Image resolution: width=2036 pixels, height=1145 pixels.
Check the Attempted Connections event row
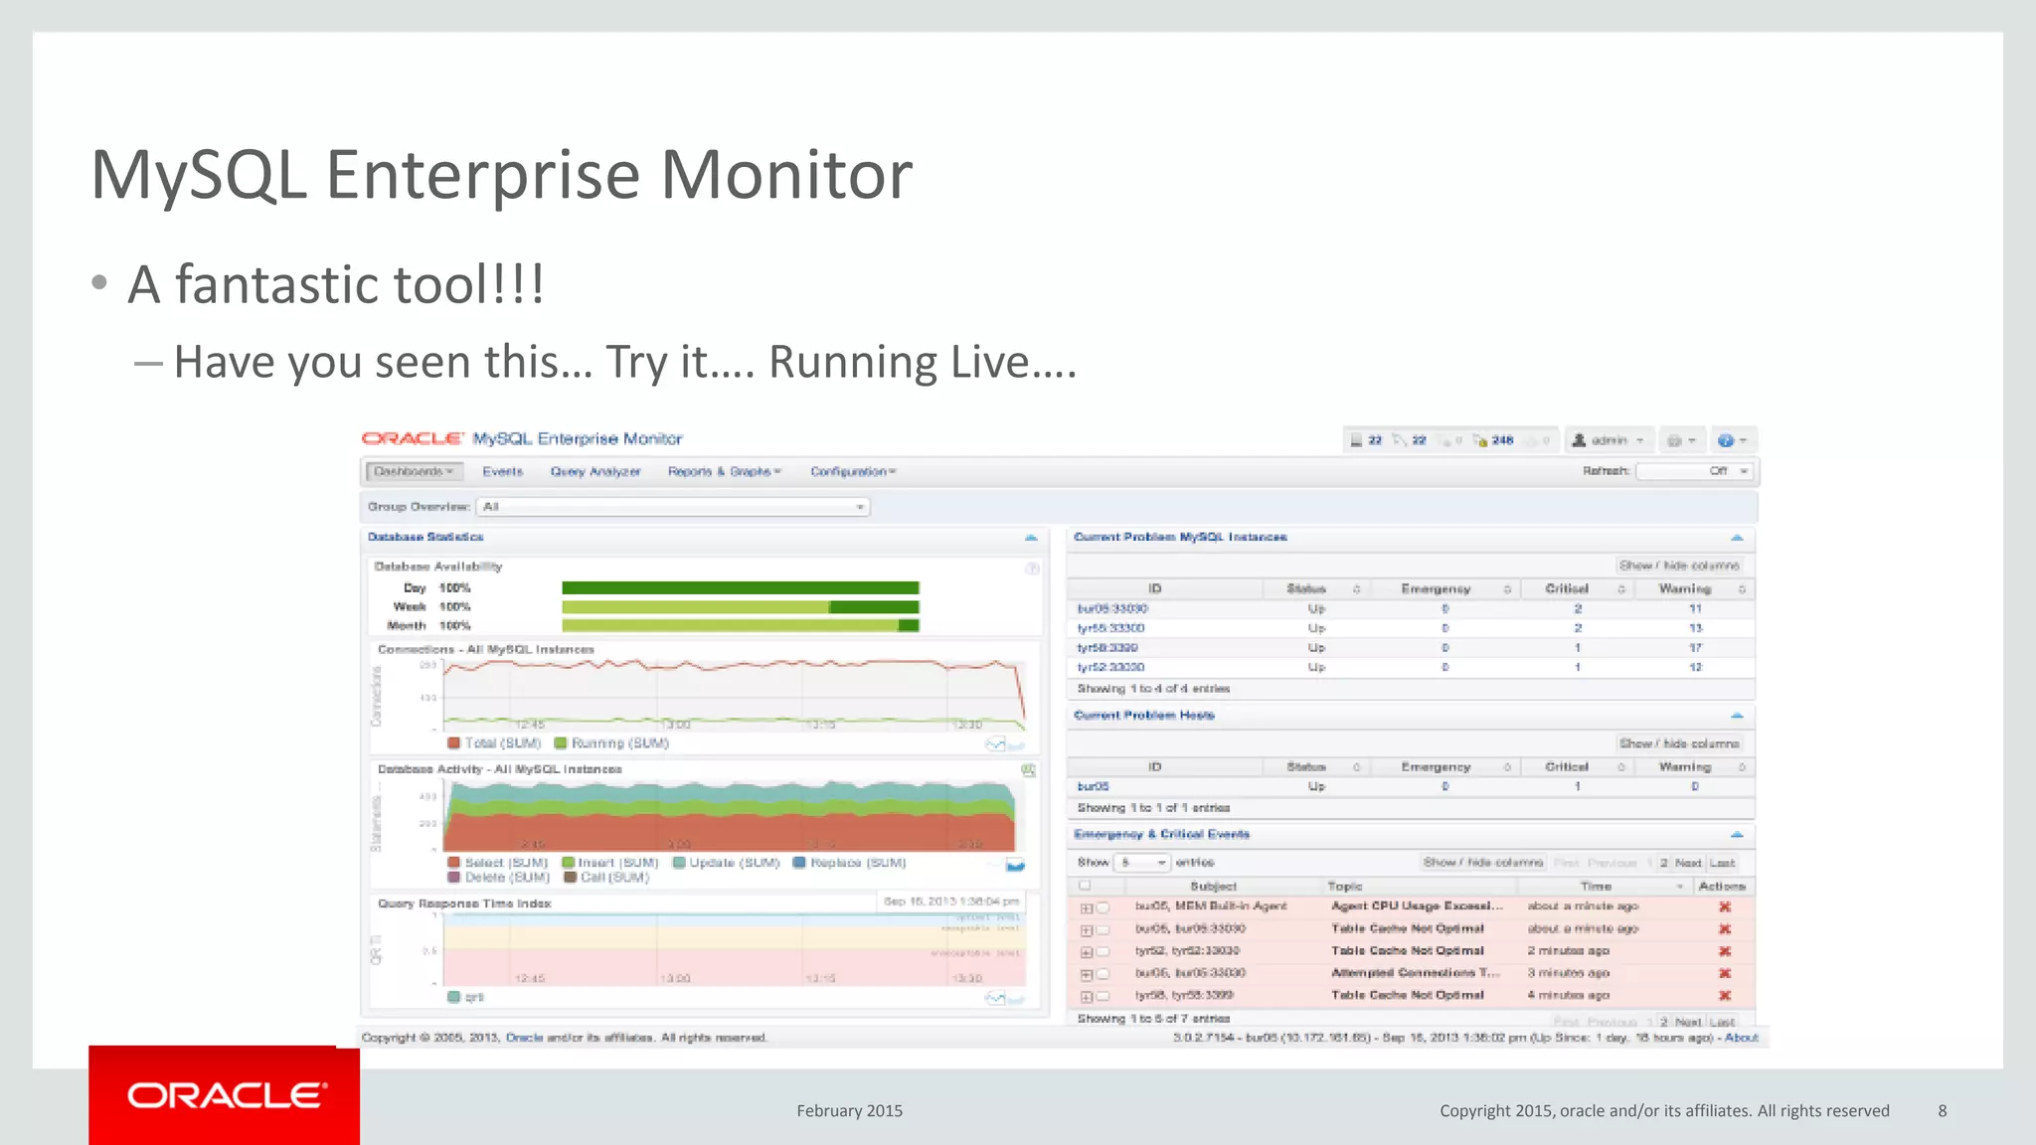click(x=1103, y=974)
